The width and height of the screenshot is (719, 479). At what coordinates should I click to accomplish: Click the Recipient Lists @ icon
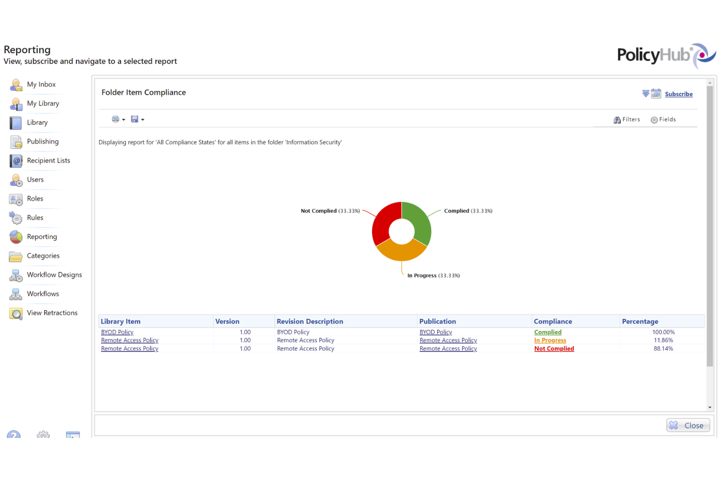(x=16, y=161)
